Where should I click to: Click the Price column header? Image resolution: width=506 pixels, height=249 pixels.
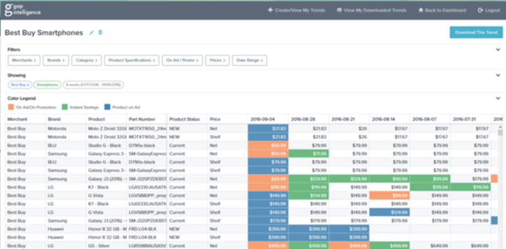[x=228, y=119]
